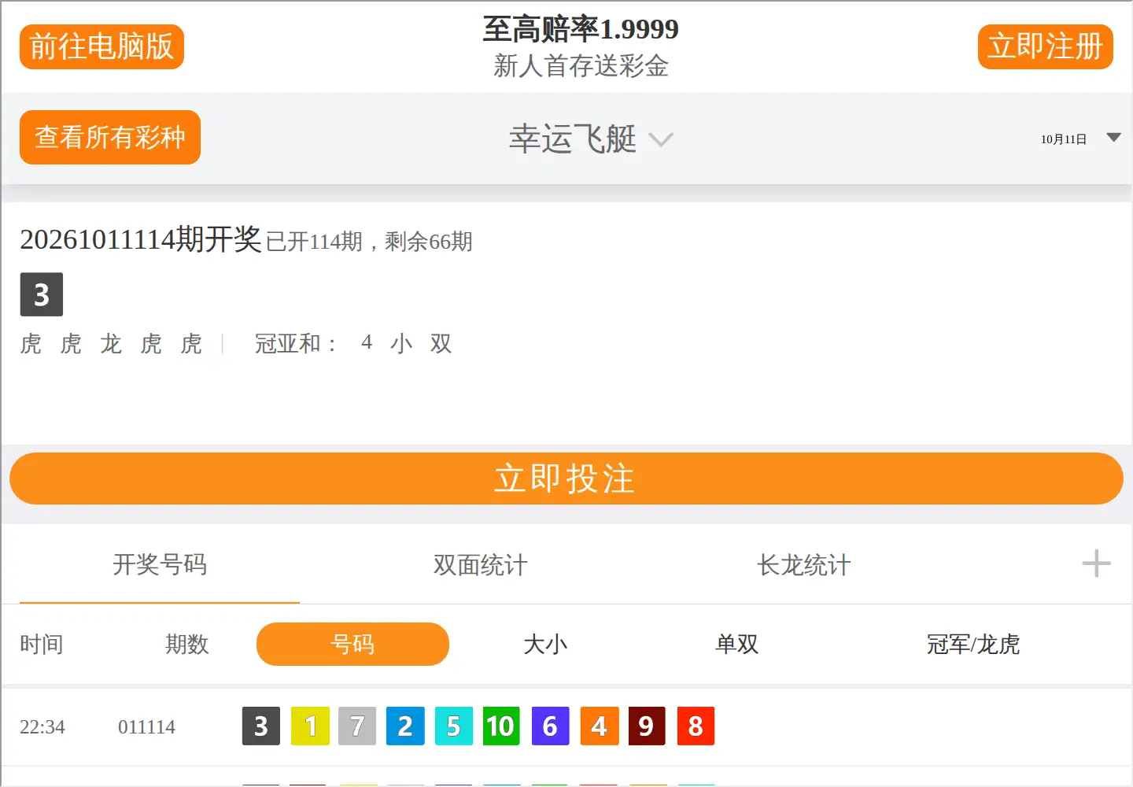Switch to the 开奖号码 tab
This screenshot has width=1133, height=787.
pos(160,564)
